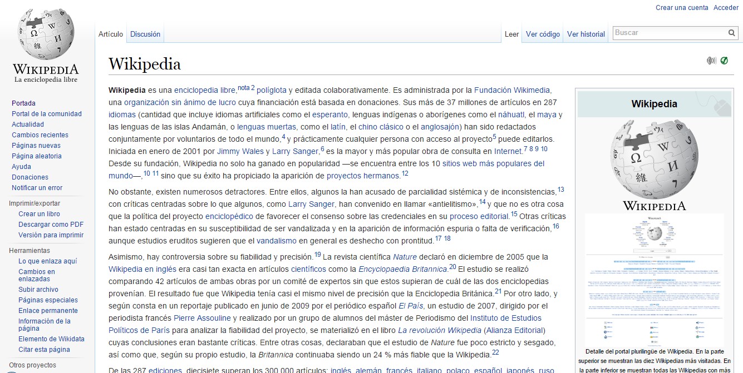
Task: Go to Portada in sidebar
Action: pos(23,103)
